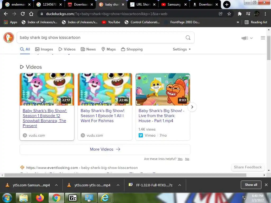271x203 pixels.
Task: Open the media control icon in toolbar
Action: coord(248,14)
